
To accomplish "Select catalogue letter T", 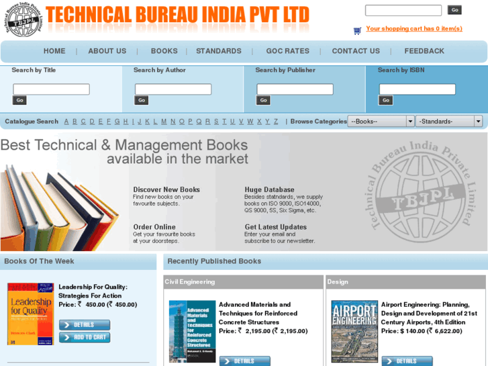I will click(224, 122).
